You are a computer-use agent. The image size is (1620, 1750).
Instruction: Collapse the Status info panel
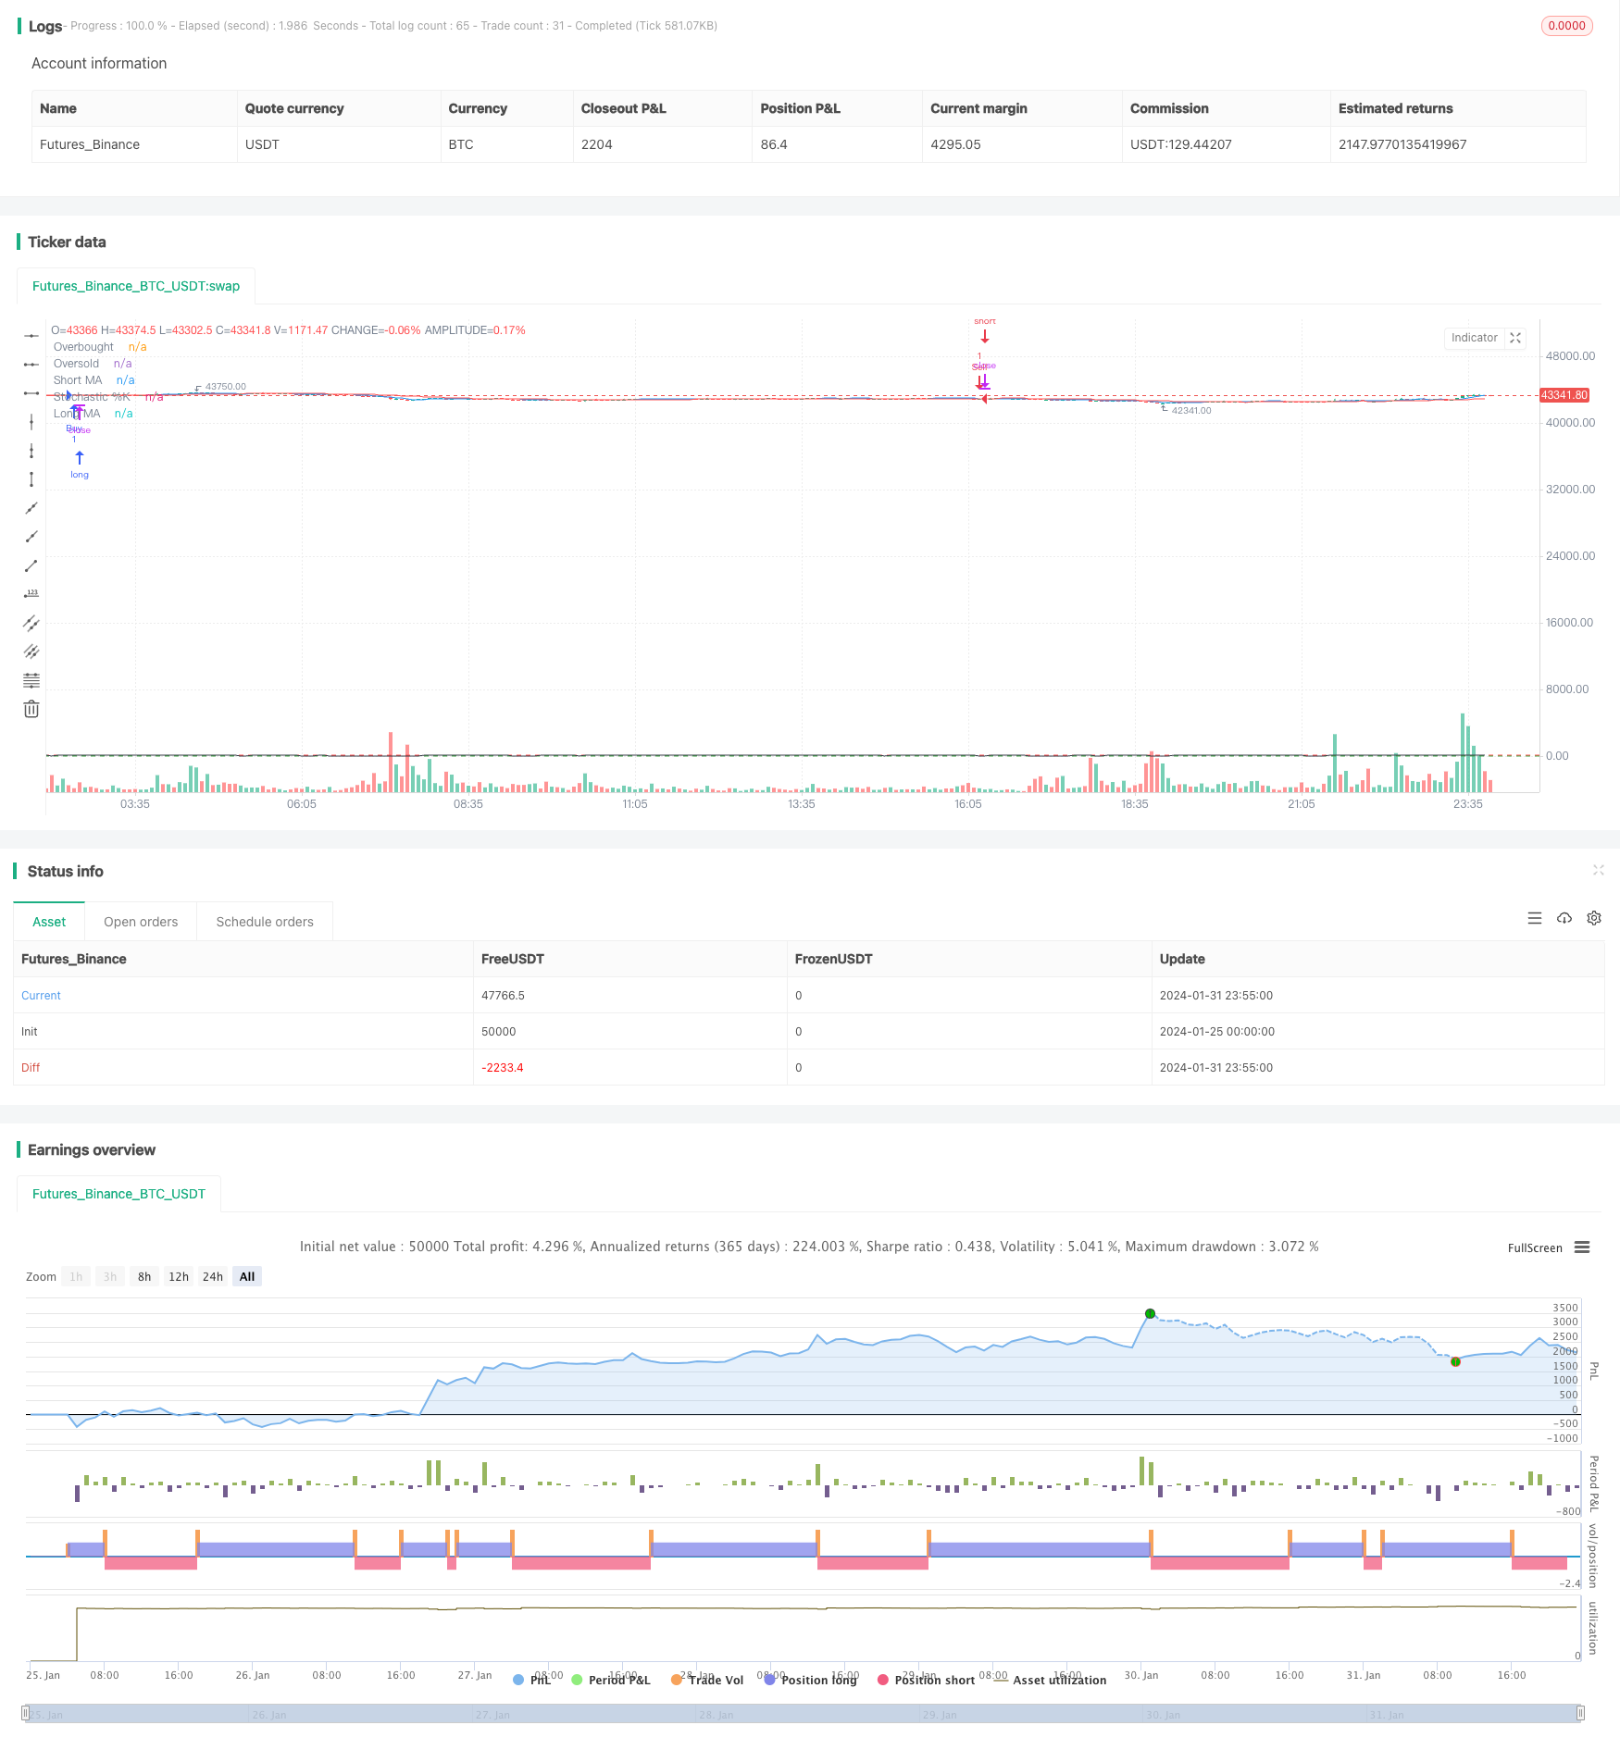pyautogui.click(x=1598, y=870)
